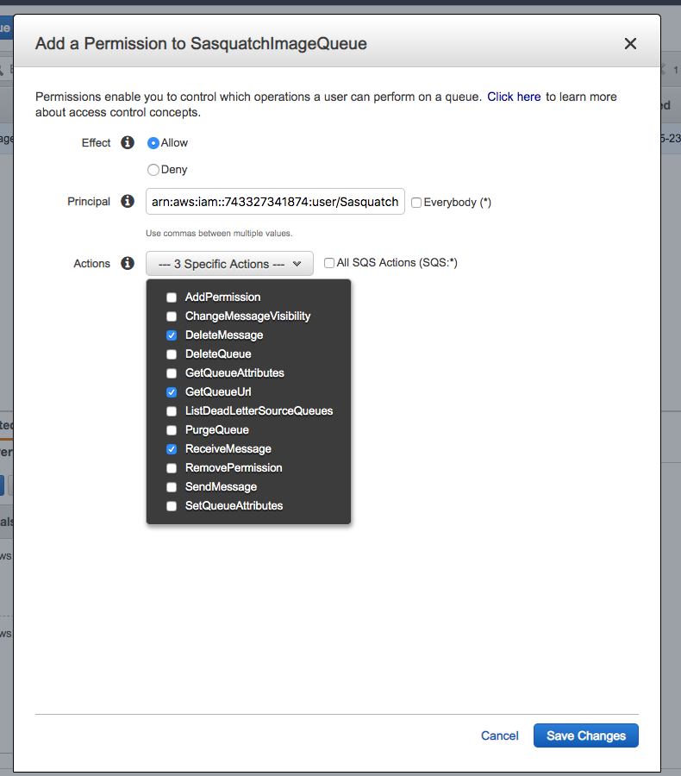Viewport: 681px width, 776px height.
Task: Check the SendMessage action
Action: 172,487
